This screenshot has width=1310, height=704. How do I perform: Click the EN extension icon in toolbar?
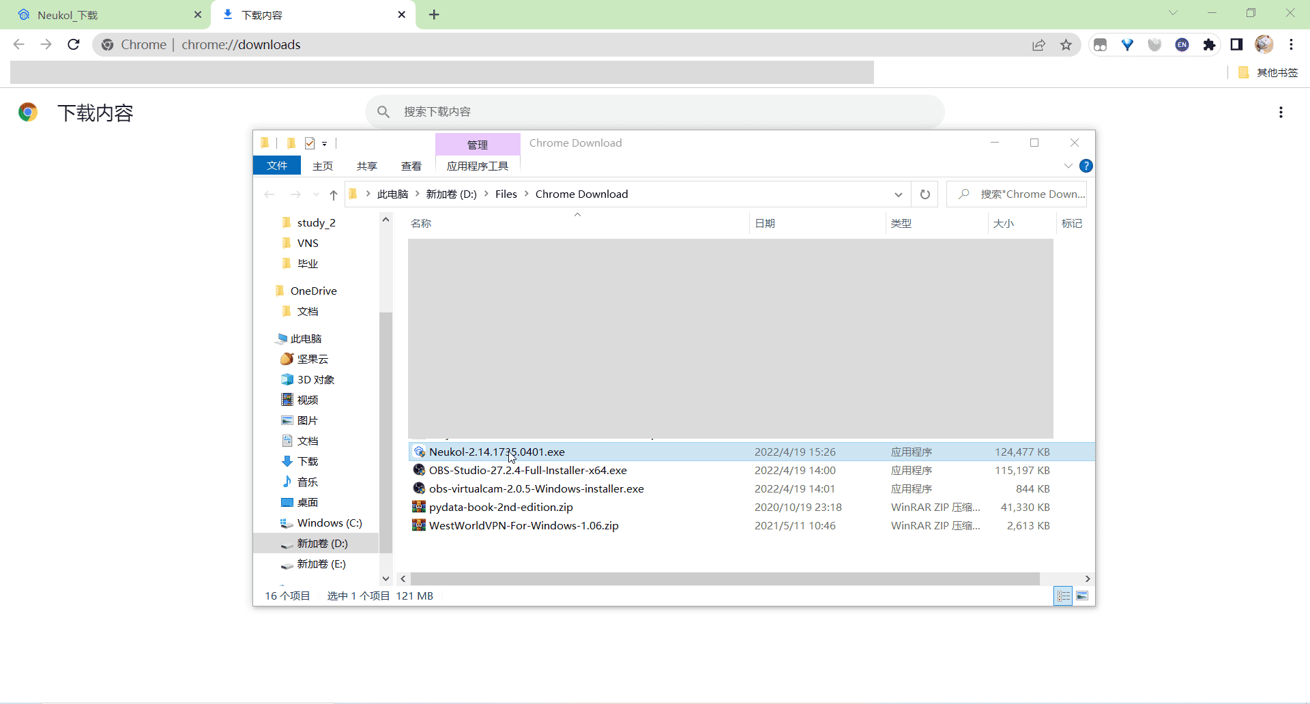tap(1182, 45)
